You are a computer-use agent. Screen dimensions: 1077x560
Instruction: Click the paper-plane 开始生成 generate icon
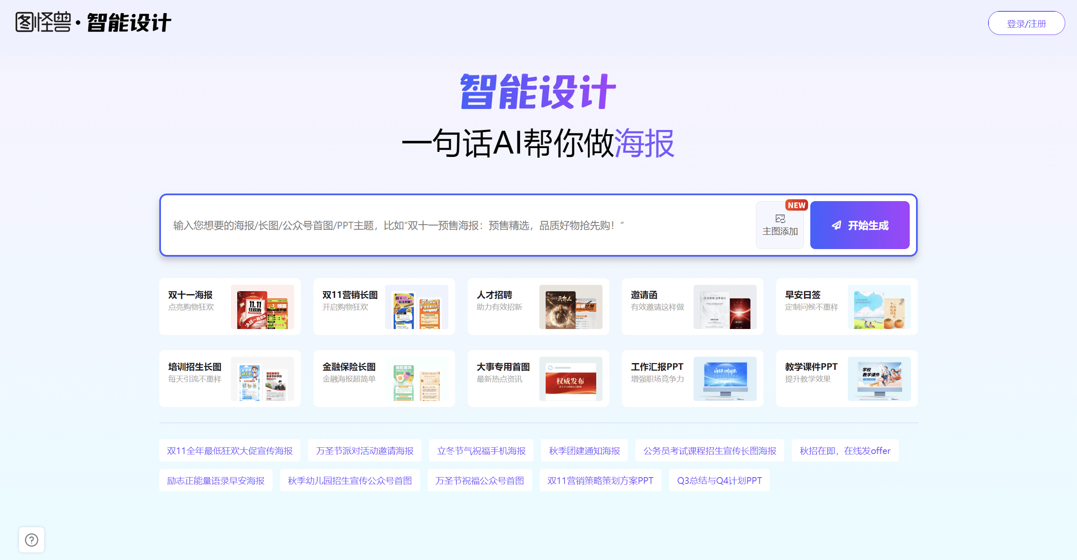pos(836,225)
